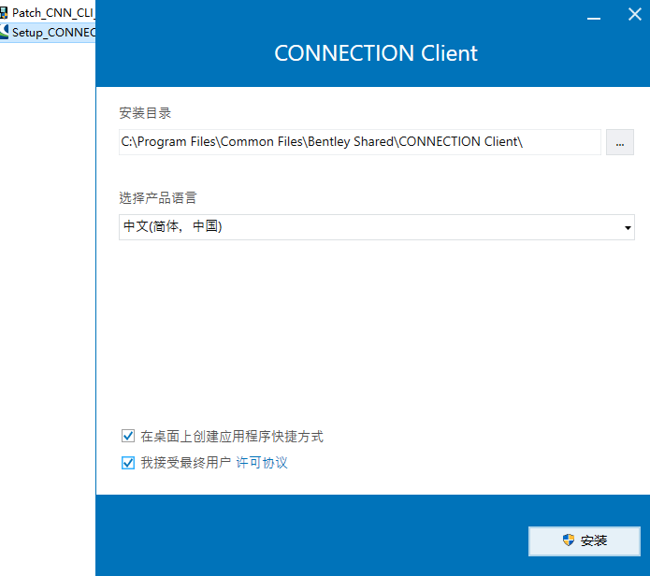Viewport: 650px width, 576px height.
Task: Click the Setup_CONNEC file icon
Action: coord(4,32)
